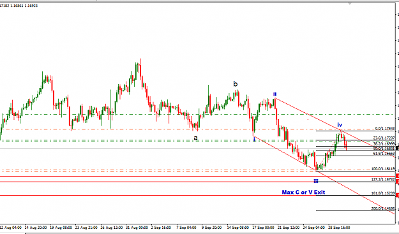
Task: Click the Fibonacci level label 61.8/1.16663
Action: [x=384, y=154]
